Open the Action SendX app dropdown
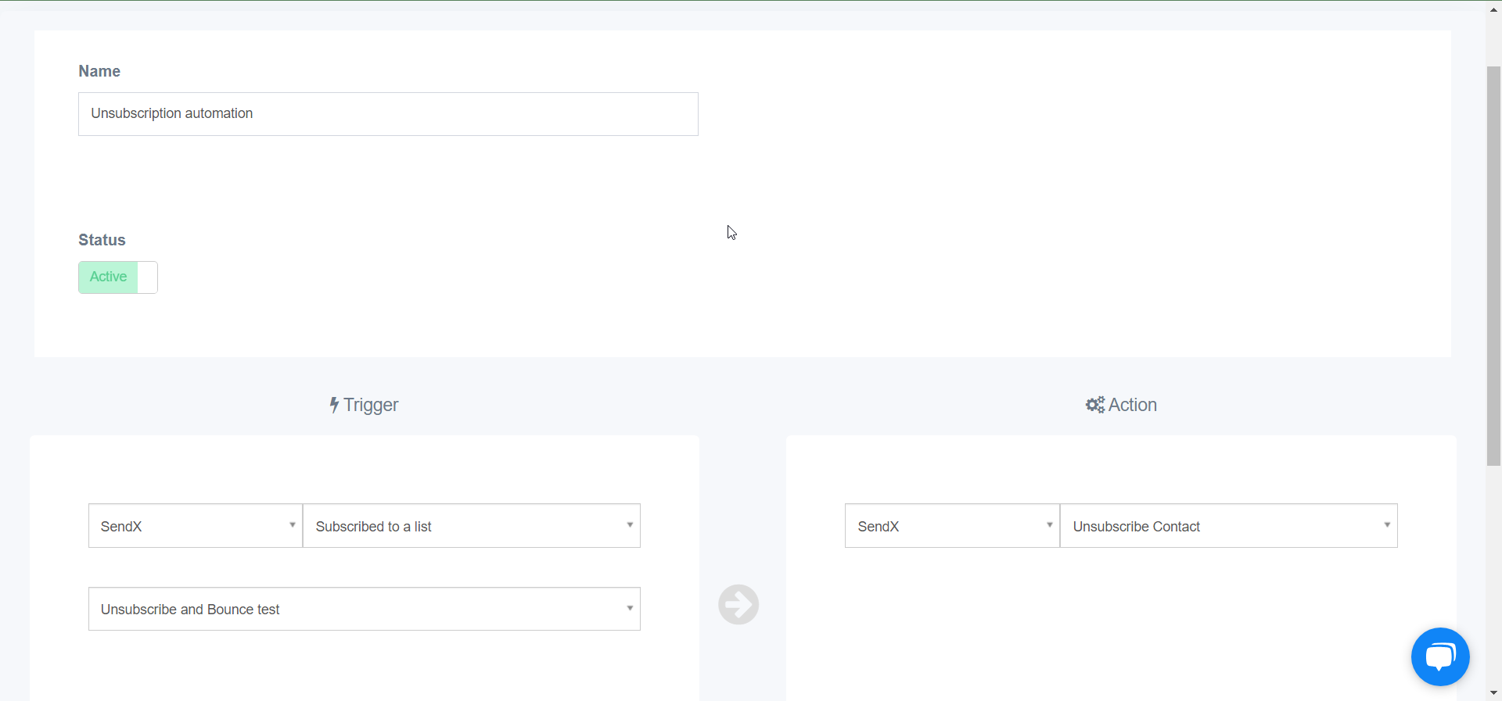1502x701 pixels. click(x=952, y=526)
